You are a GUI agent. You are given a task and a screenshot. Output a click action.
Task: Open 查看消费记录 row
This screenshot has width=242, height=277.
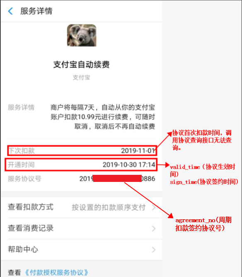click(82, 228)
